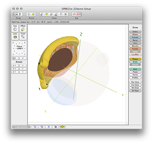Toggle Muscles visibility
The height and width of the screenshot is (144, 153).
[x=135, y=46]
